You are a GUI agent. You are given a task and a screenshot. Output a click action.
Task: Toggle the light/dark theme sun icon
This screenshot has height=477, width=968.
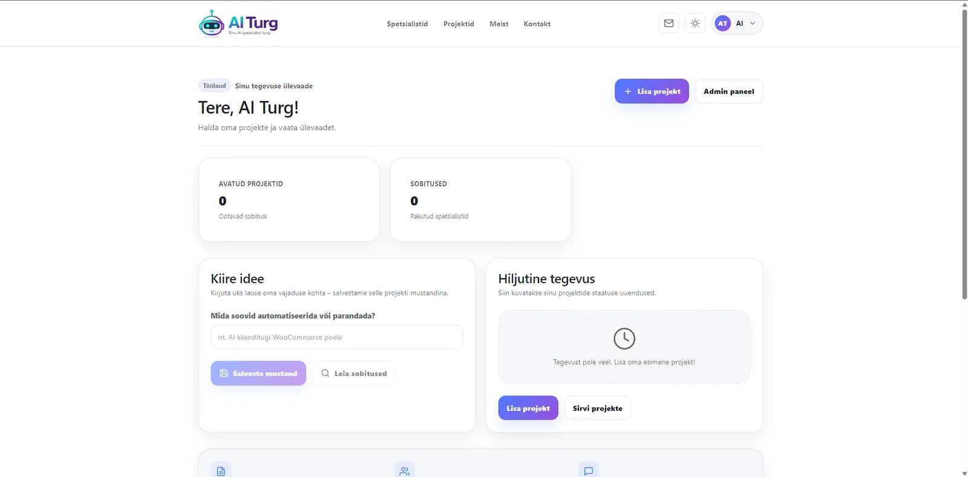695,24
